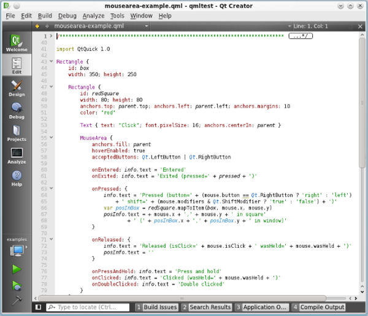
Task: Open the Help mode
Action: pos(17,178)
